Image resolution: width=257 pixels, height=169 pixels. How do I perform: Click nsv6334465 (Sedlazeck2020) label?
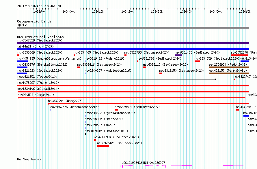pyautogui.click(x=96, y=52)
